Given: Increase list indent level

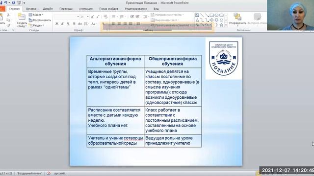Looking at the screenshot, I should click(137, 17).
